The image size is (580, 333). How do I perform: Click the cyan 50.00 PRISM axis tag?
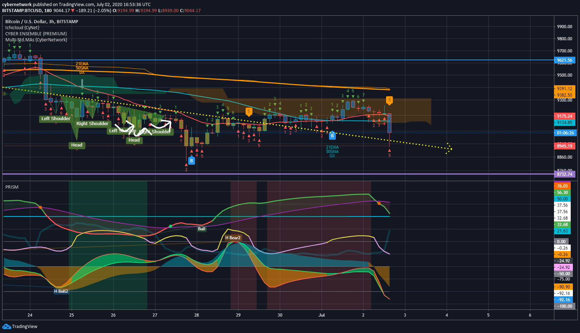point(562,199)
